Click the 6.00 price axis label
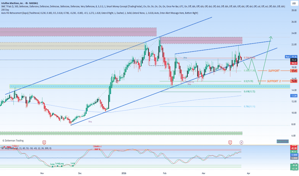299x176 pixels. [x=294, y=136]
